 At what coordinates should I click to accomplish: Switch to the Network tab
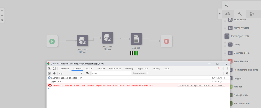point(101,68)
